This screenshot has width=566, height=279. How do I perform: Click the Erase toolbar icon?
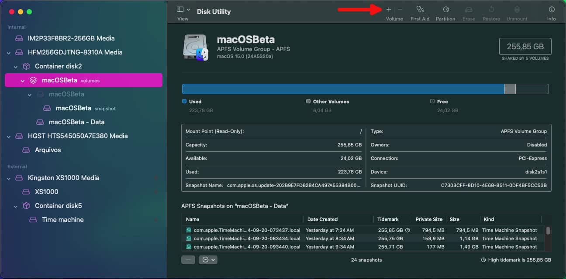pos(469,9)
